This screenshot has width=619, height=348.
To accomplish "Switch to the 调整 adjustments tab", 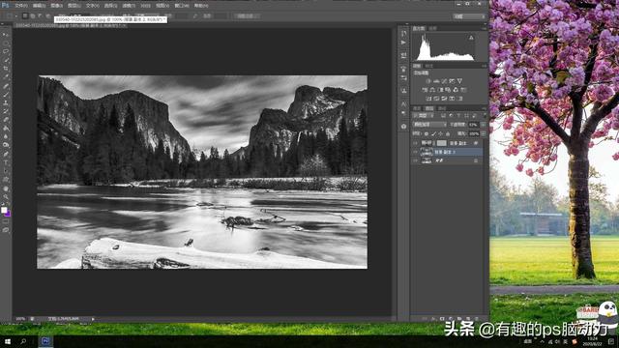I will point(417,66).
